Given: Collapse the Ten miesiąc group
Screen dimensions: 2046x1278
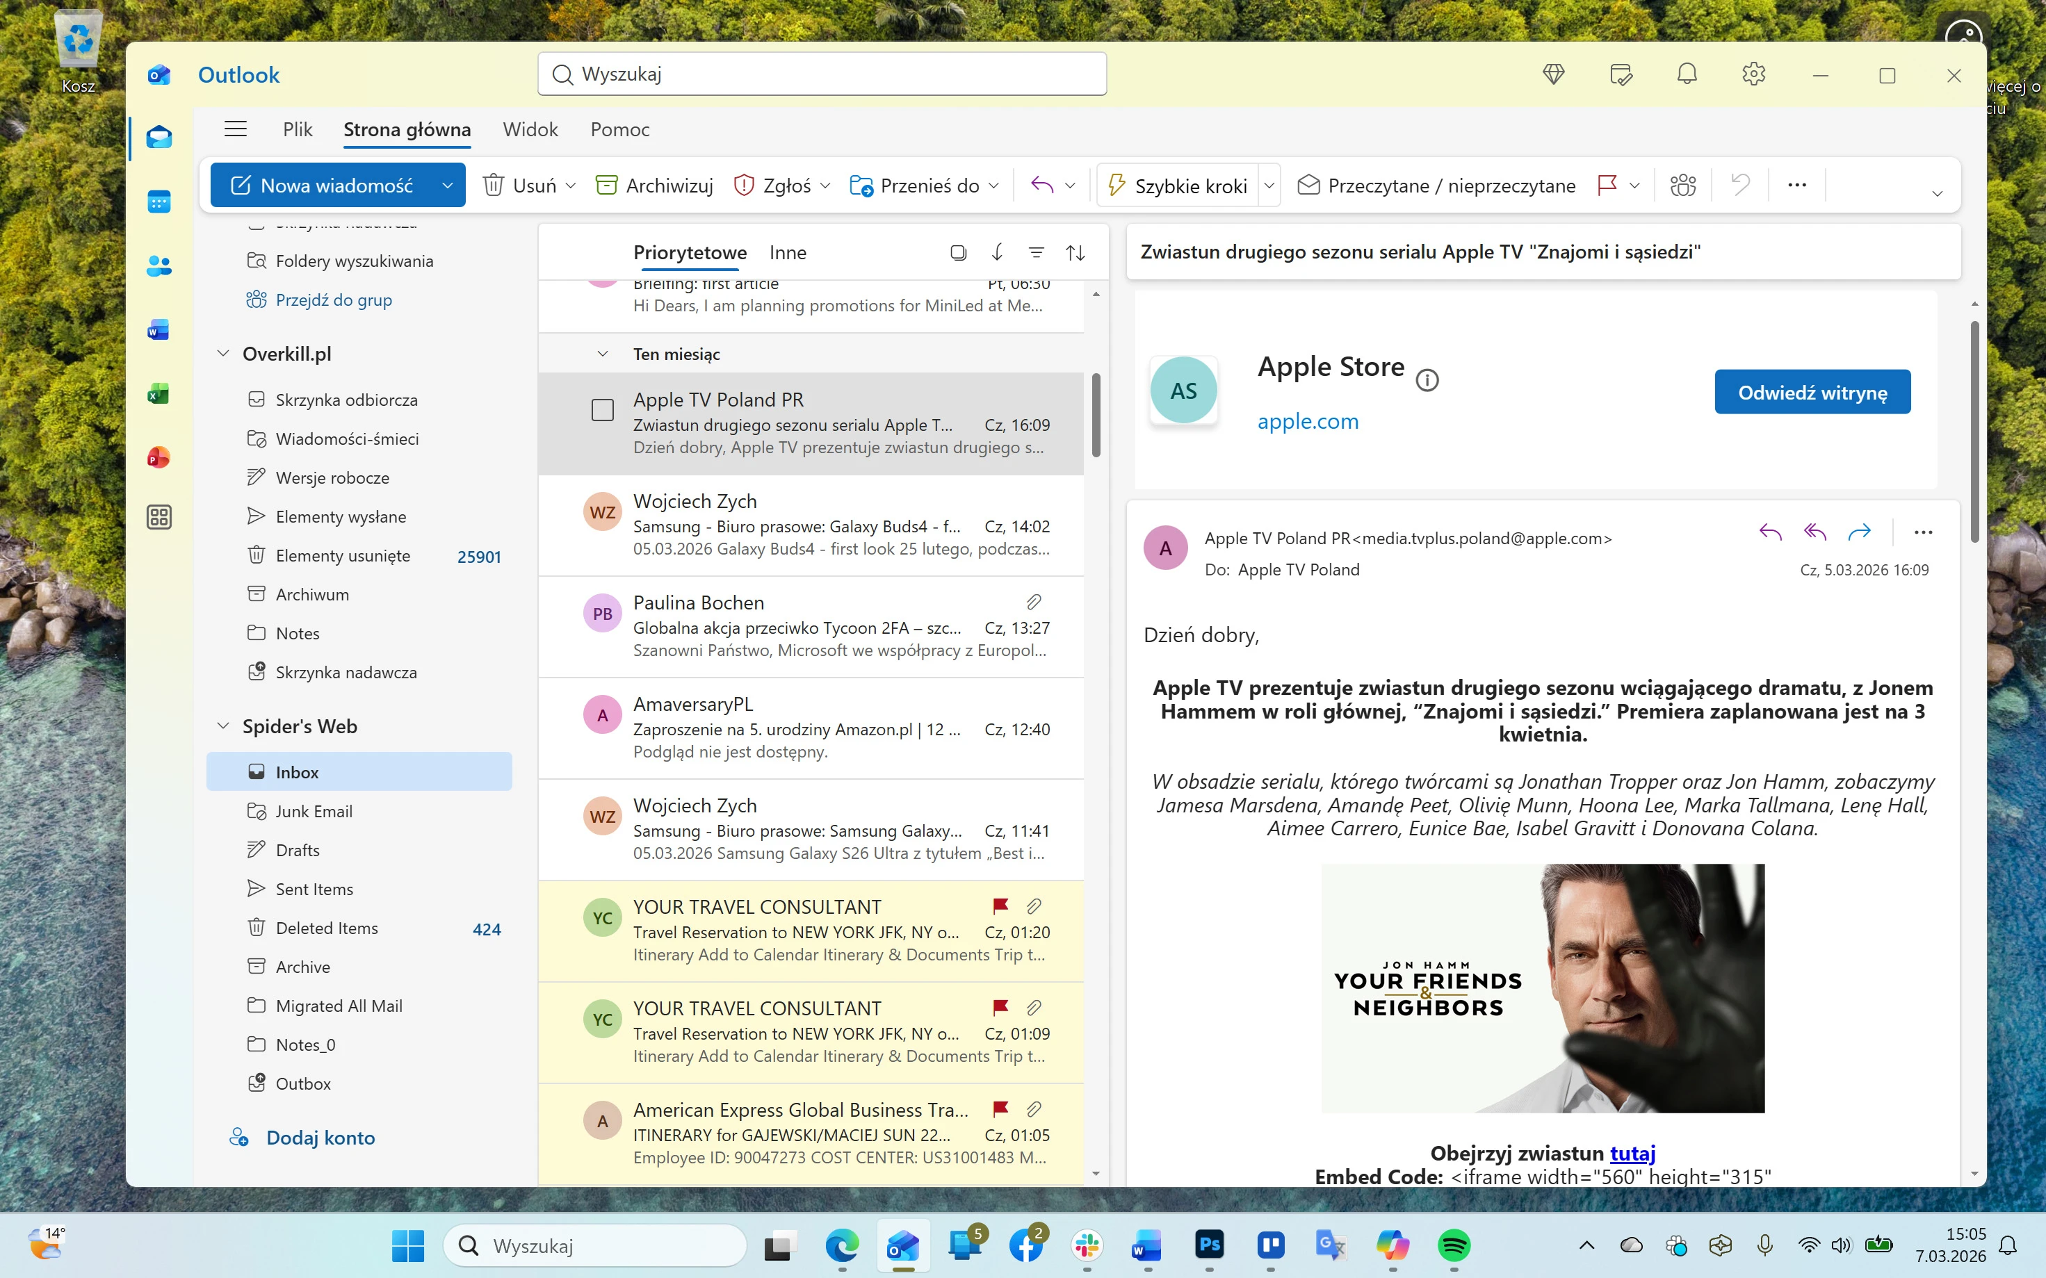Looking at the screenshot, I should (x=602, y=354).
